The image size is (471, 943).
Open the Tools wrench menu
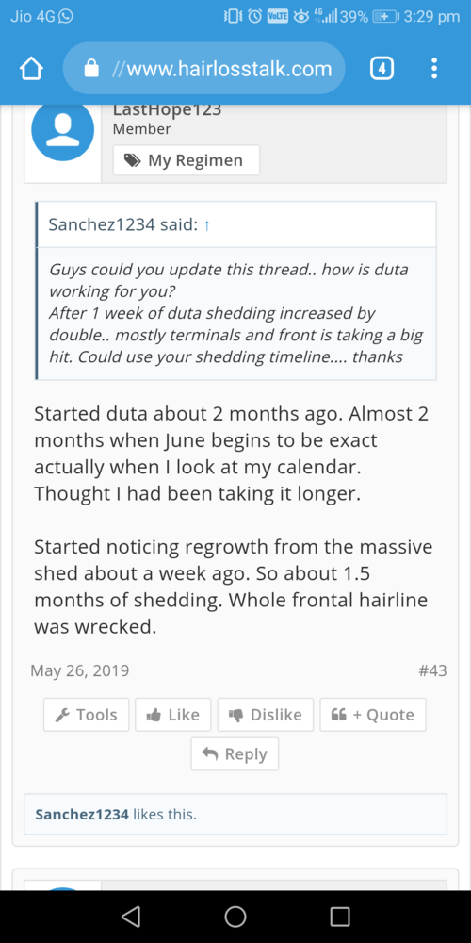tap(86, 715)
